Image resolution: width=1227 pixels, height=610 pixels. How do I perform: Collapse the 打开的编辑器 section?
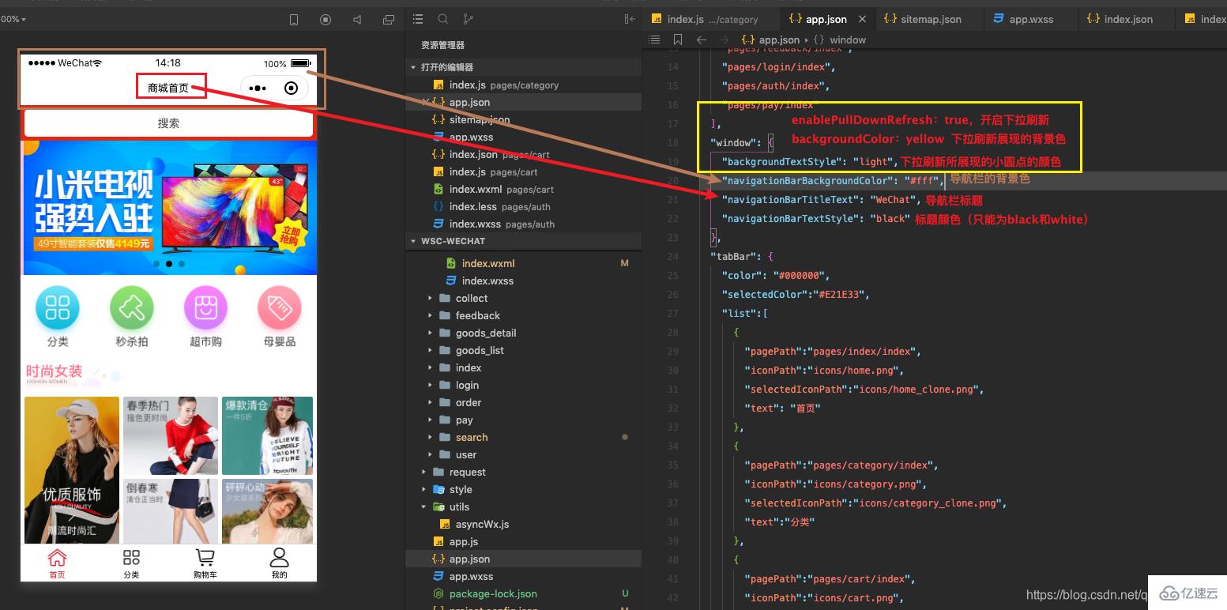point(413,67)
